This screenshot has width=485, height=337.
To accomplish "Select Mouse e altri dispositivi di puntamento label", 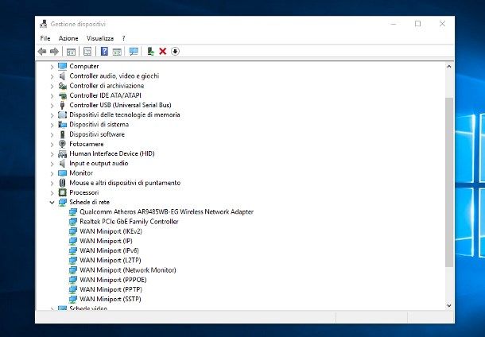I will tap(125, 183).
